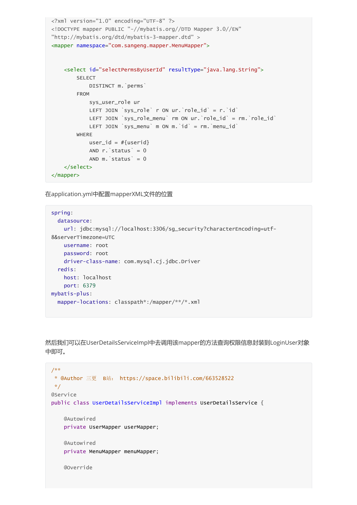Select the selectPermsByUserId id attribute
This screenshot has height=505, width=357.
click(127, 70)
